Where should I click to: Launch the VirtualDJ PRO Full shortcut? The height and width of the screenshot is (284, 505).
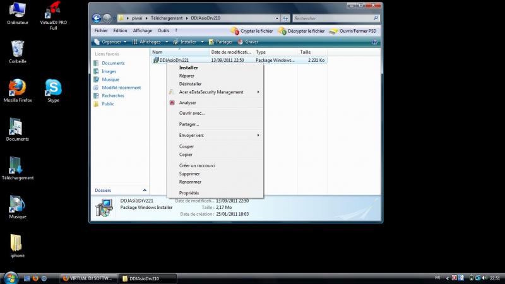(53, 16)
